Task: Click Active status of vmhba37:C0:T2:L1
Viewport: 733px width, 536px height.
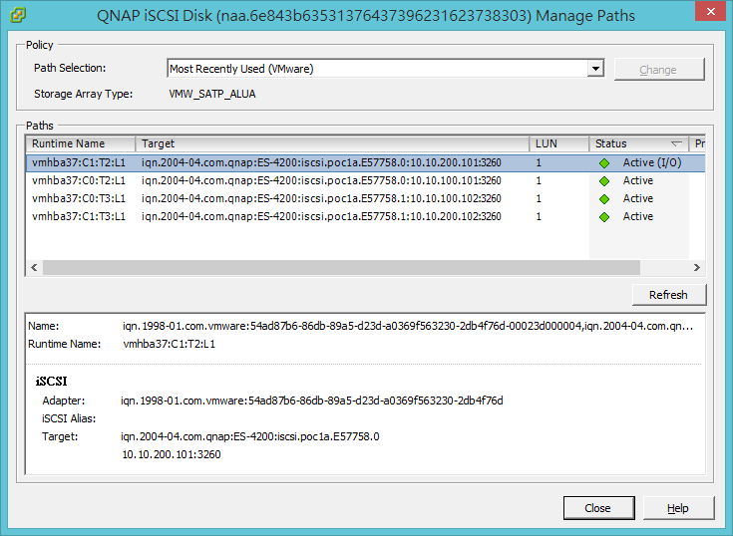Action: pyautogui.click(x=637, y=180)
